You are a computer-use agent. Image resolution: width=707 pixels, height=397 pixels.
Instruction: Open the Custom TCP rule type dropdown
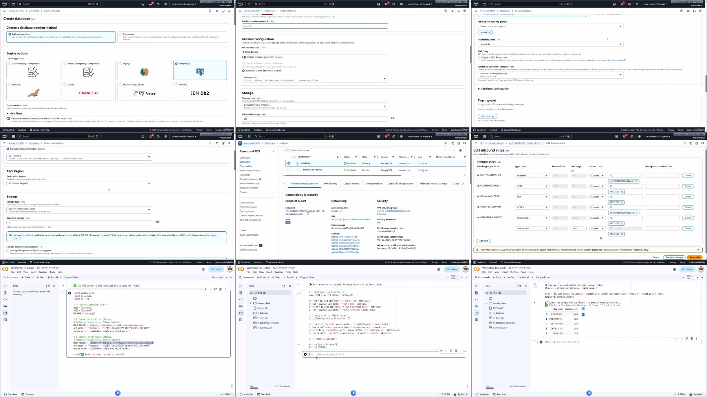pyautogui.click(x=532, y=229)
